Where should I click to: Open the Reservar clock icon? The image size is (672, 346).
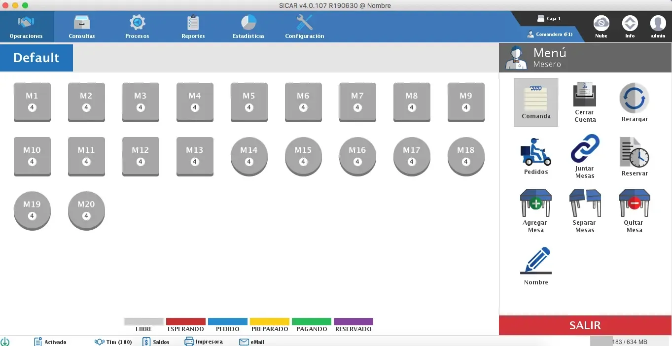coord(634,152)
